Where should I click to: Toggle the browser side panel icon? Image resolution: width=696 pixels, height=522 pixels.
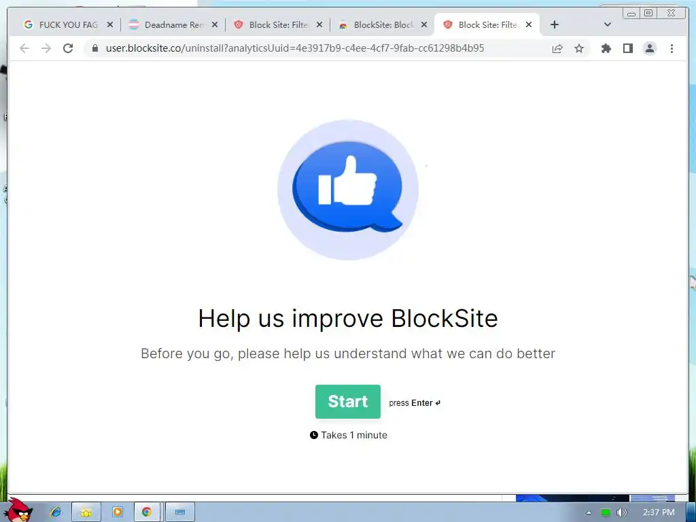pyautogui.click(x=627, y=48)
